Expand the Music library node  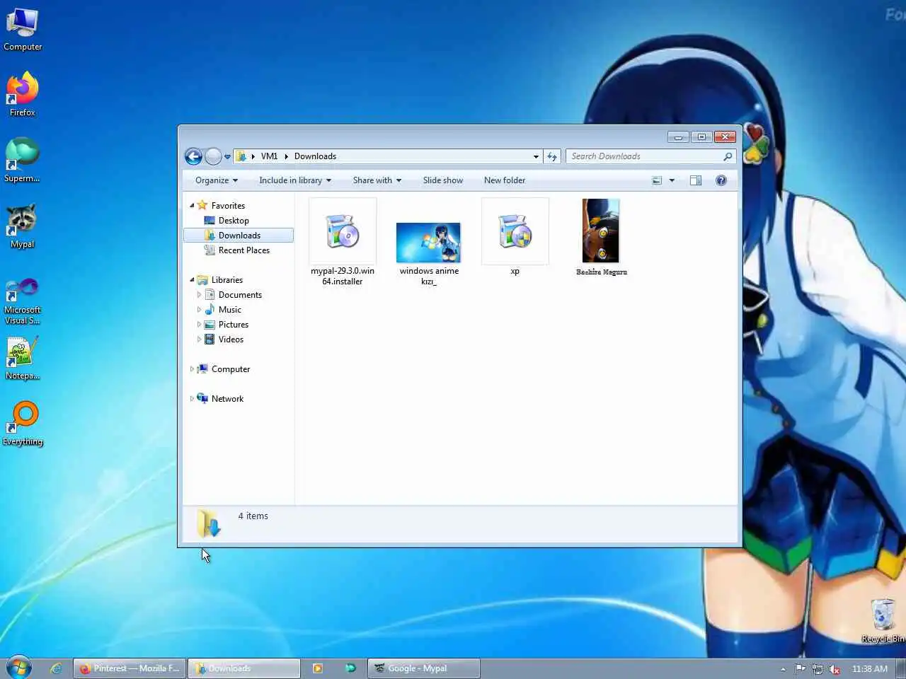pyautogui.click(x=199, y=310)
